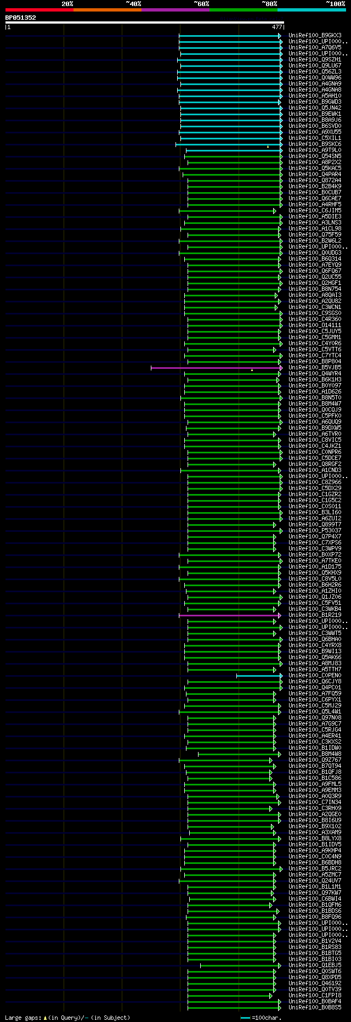Select the UniRef100_C5XIL1 label
351x1022 pixels.
coord(315,138)
